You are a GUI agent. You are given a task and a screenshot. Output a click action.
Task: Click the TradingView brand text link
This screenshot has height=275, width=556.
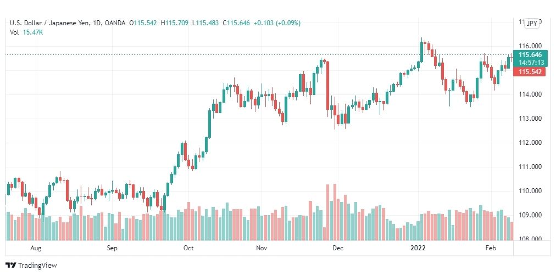tap(37, 266)
